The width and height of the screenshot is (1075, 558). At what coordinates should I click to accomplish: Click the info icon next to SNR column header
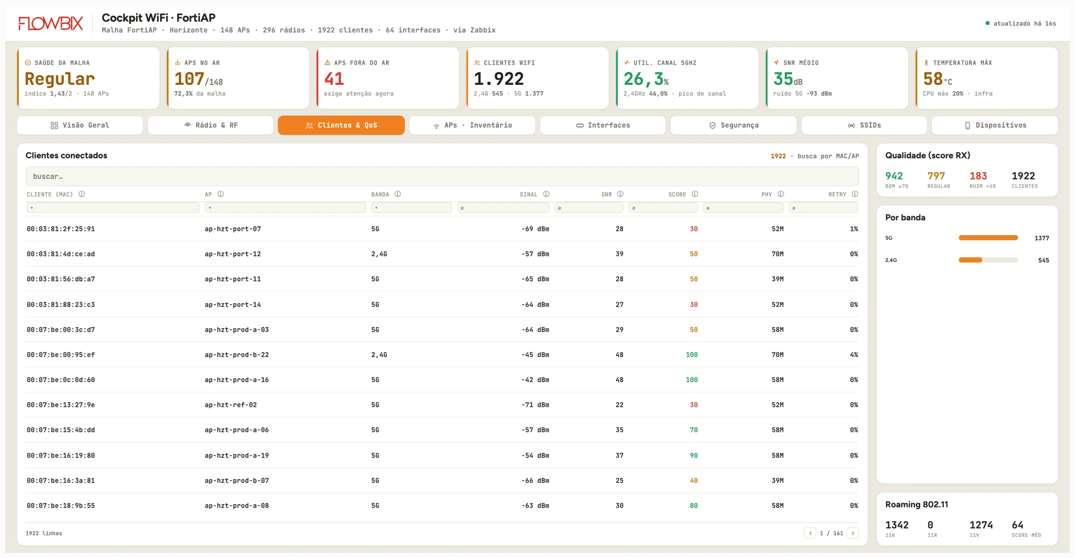click(x=620, y=194)
